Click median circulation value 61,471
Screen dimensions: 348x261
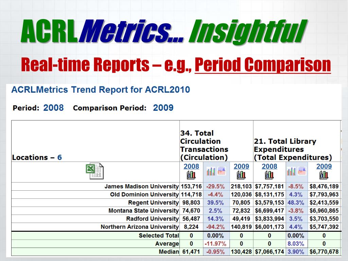(x=191, y=252)
